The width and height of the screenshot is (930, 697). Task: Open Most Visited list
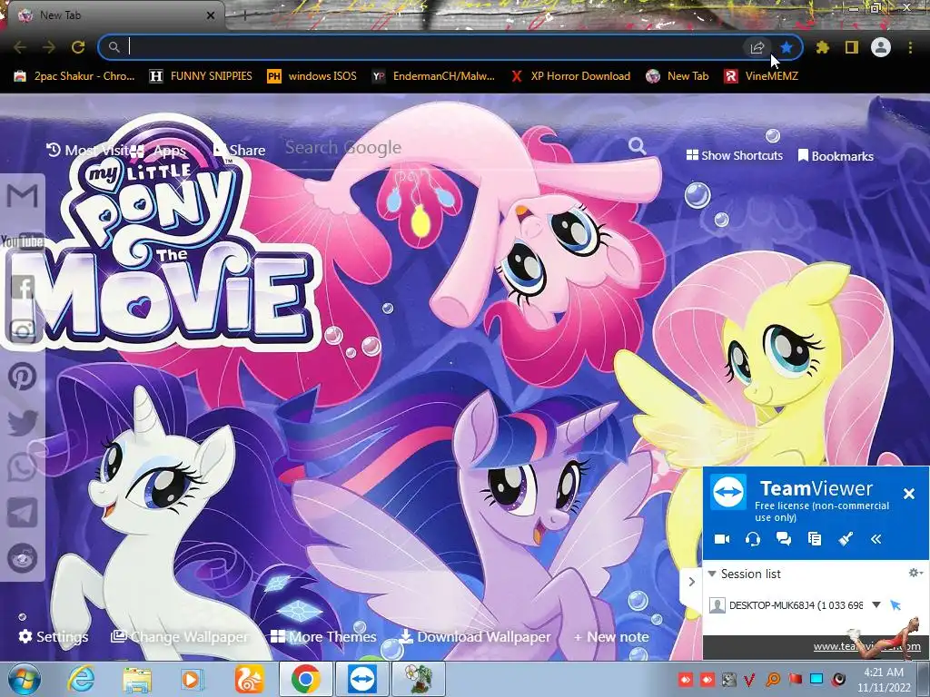pyautogui.click(x=87, y=151)
